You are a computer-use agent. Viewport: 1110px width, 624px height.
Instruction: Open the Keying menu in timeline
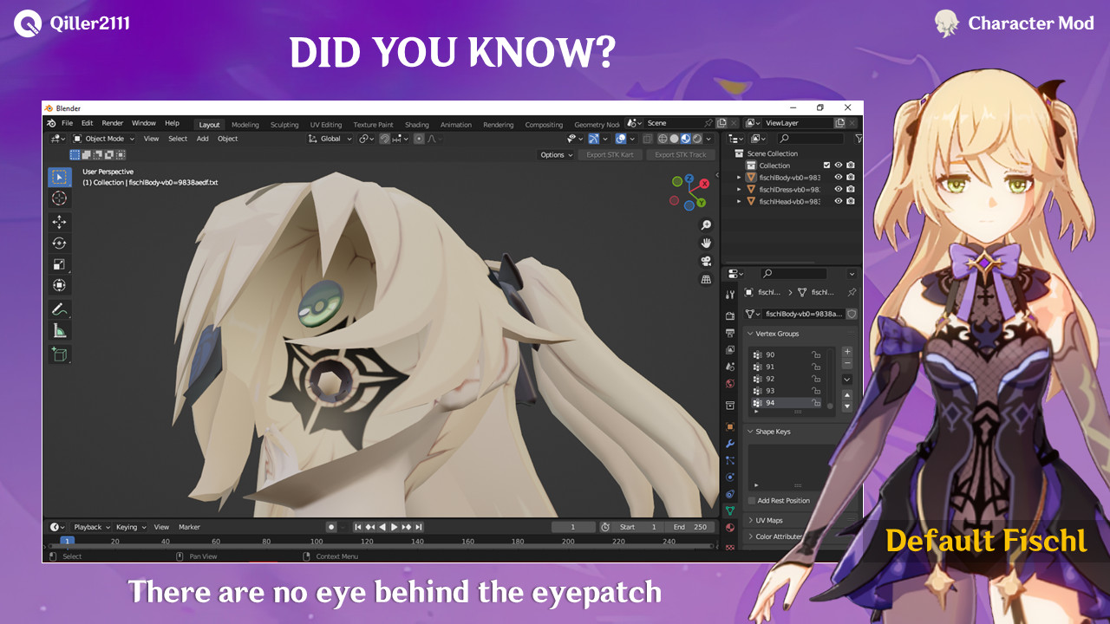click(x=129, y=527)
